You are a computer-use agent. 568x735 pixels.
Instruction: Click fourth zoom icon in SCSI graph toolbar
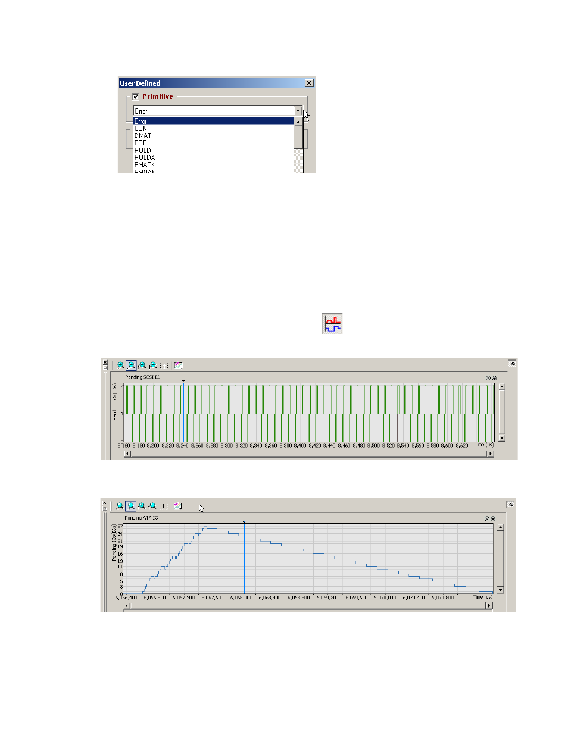coord(153,365)
